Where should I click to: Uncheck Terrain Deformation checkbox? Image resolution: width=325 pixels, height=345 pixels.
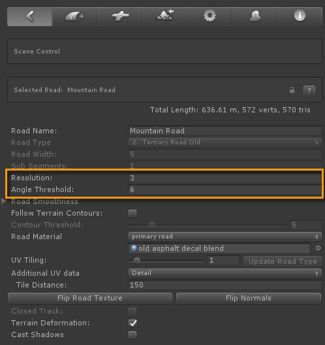(x=132, y=323)
